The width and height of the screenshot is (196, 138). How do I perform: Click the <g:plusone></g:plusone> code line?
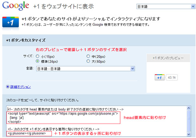[27, 133]
